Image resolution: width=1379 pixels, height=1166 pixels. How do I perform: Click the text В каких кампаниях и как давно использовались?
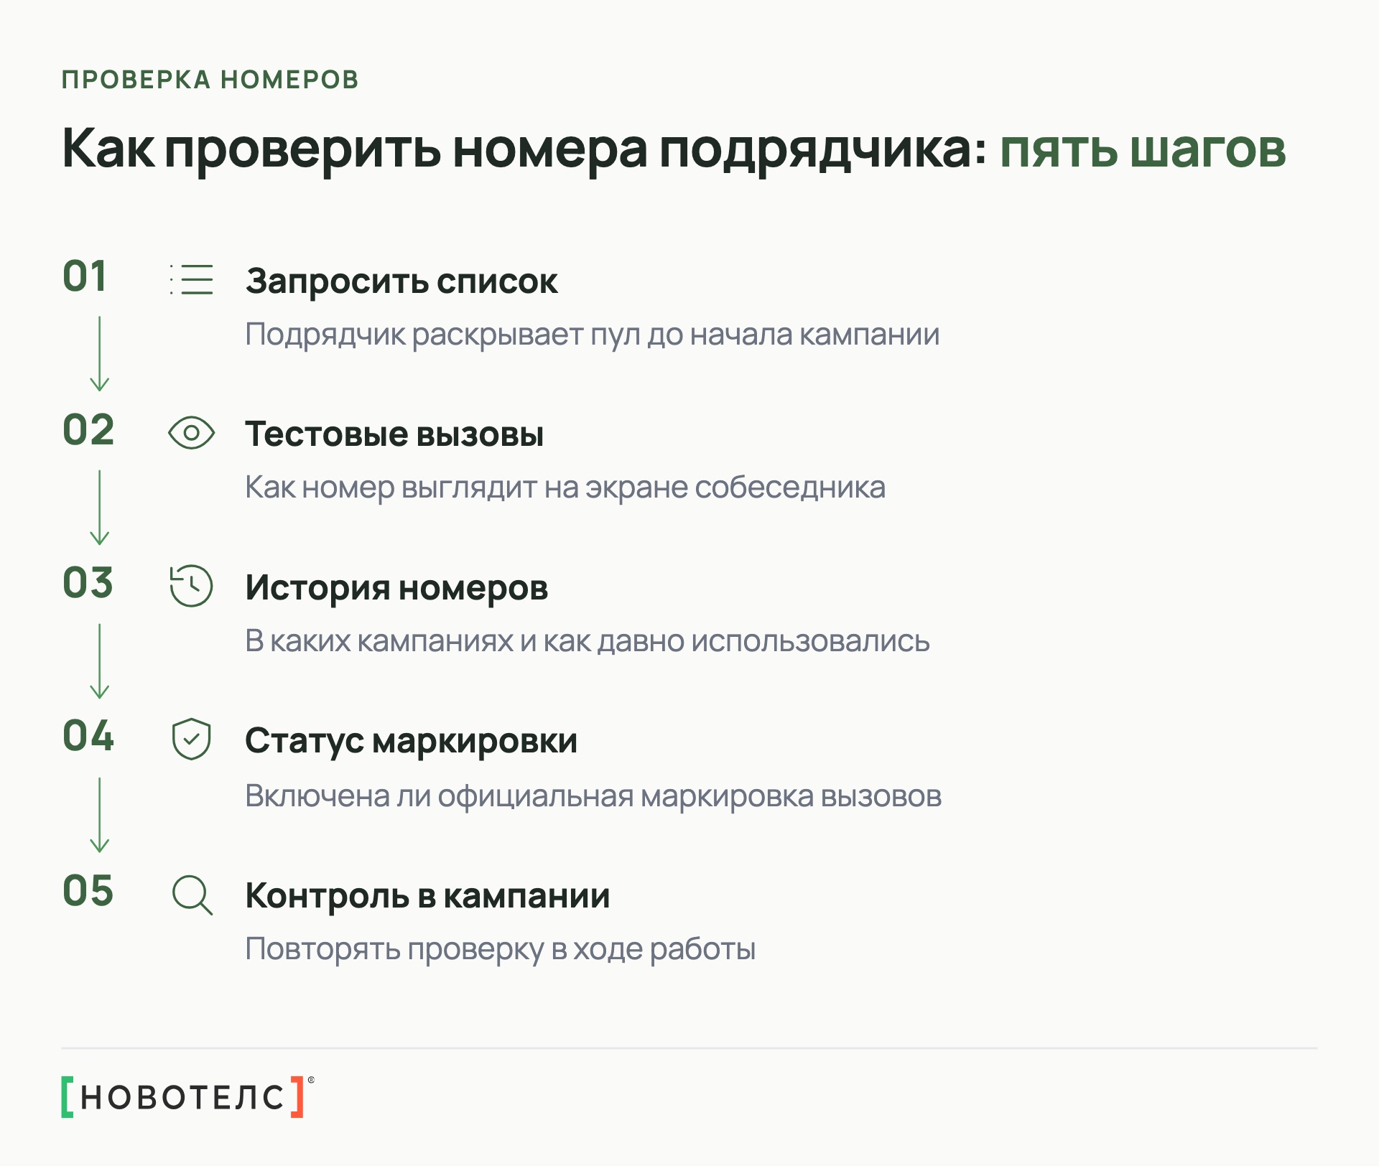coord(588,641)
